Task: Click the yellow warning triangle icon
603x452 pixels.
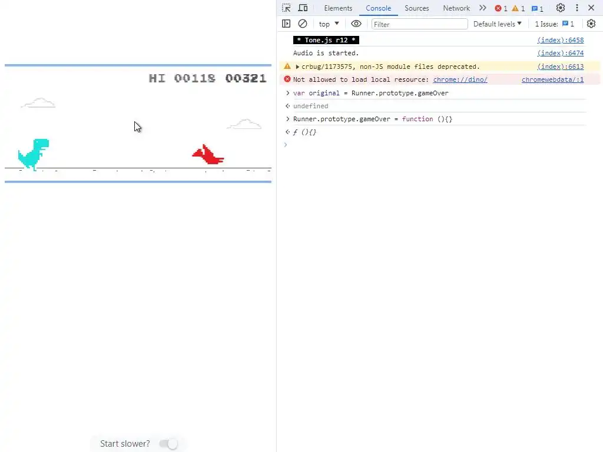Action: click(287, 66)
